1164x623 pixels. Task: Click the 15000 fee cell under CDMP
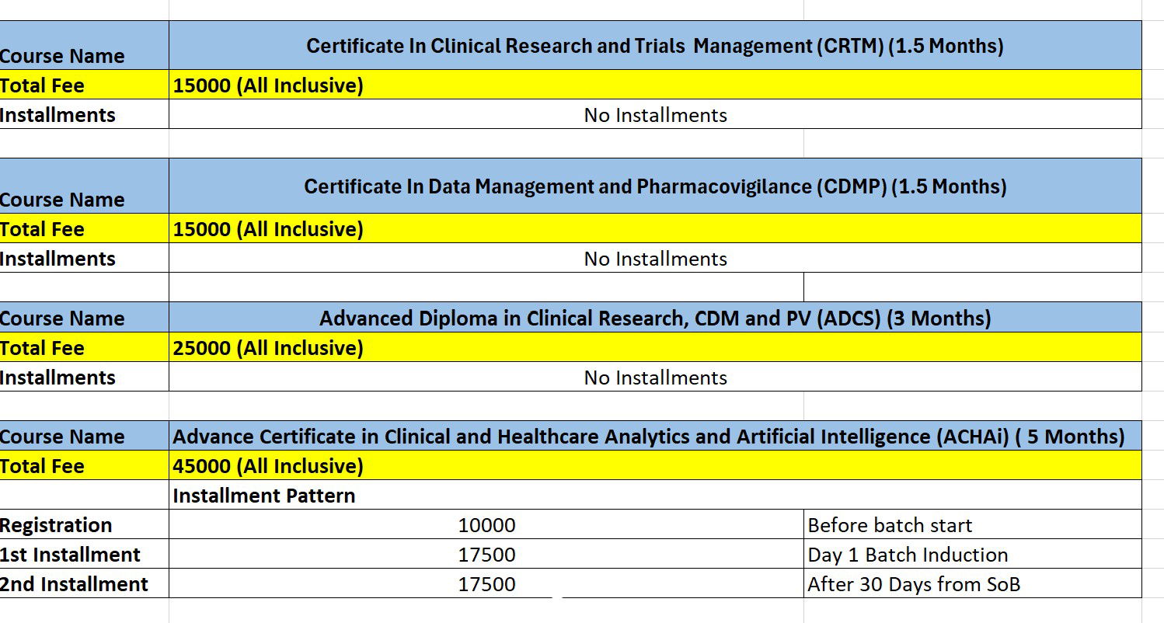pyautogui.click(x=268, y=229)
